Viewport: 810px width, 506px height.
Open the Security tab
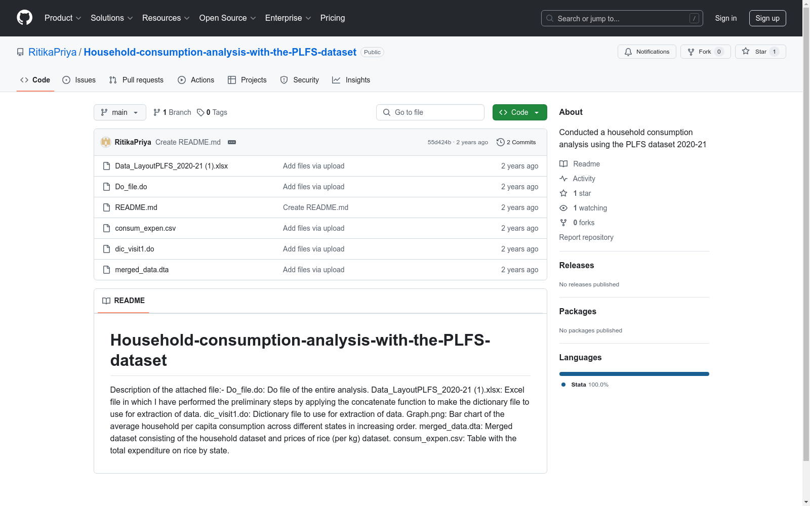[300, 80]
